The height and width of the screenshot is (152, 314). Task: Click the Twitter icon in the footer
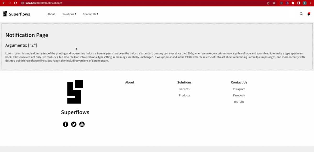(74, 124)
